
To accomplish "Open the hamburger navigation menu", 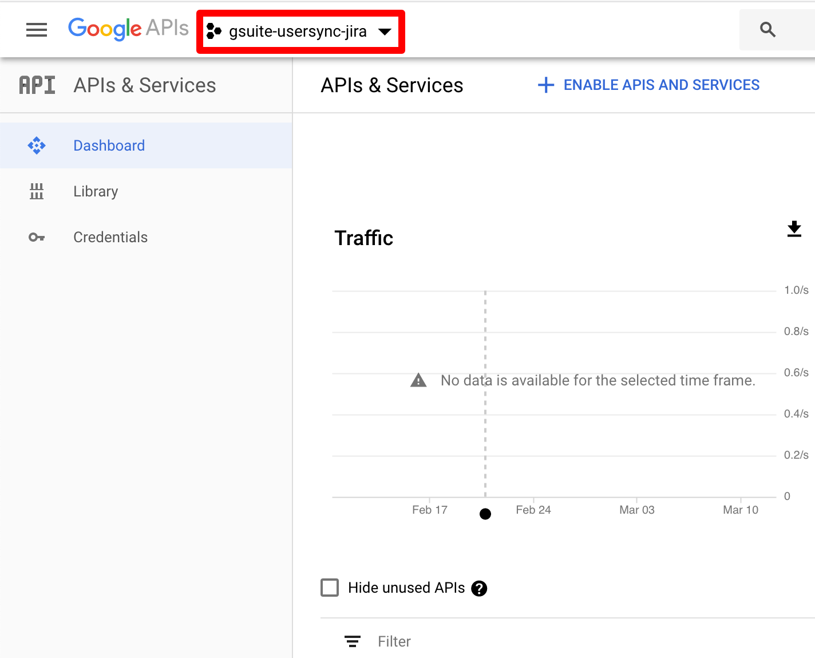I will click(x=37, y=30).
